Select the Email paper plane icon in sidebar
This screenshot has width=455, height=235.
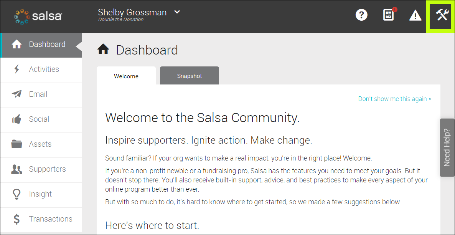[16, 94]
